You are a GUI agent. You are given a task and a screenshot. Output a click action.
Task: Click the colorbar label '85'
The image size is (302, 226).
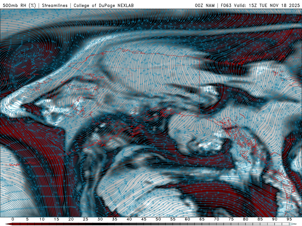260,219
